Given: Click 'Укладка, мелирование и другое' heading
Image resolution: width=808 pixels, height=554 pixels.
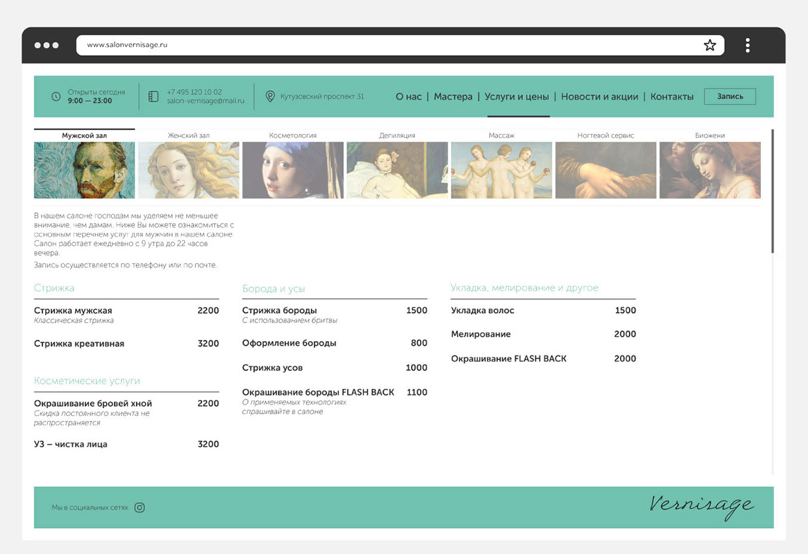Looking at the screenshot, I should click(524, 288).
